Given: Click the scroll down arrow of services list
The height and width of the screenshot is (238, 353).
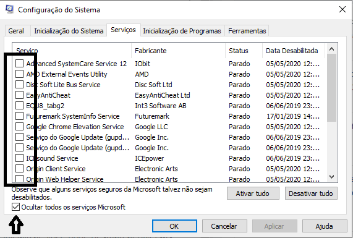Looking at the screenshot, I should click(x=331, y=177).
